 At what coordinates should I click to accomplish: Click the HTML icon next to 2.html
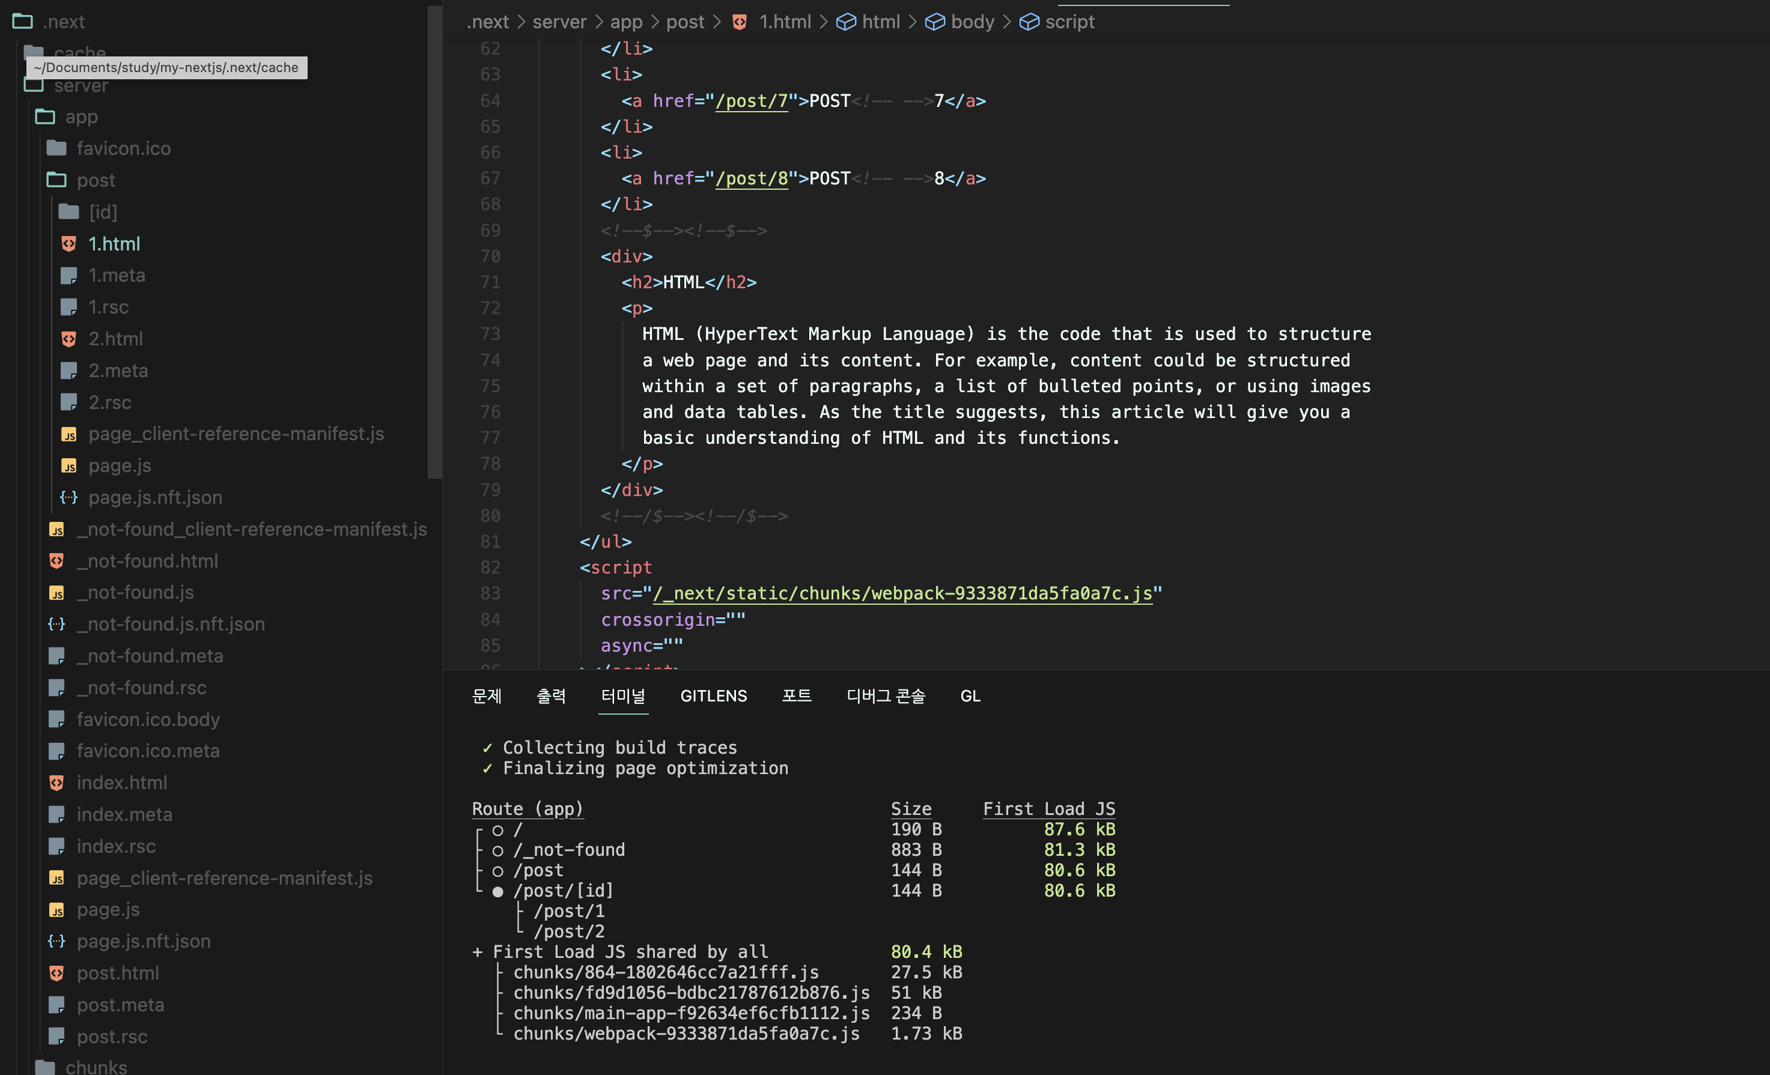(x=69, y=339)
